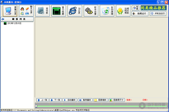Start 自动播放 auto playback

(x=70, y=100)
